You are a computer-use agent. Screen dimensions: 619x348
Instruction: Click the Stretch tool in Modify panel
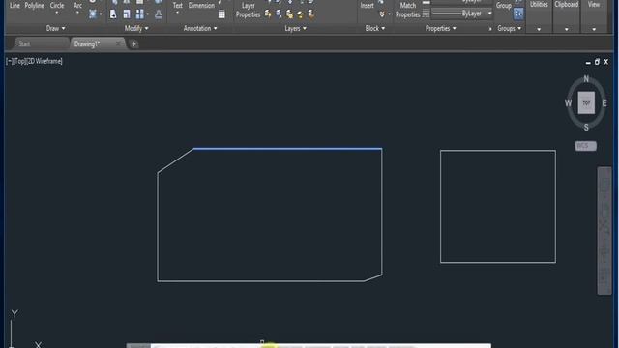pos(113,14)
